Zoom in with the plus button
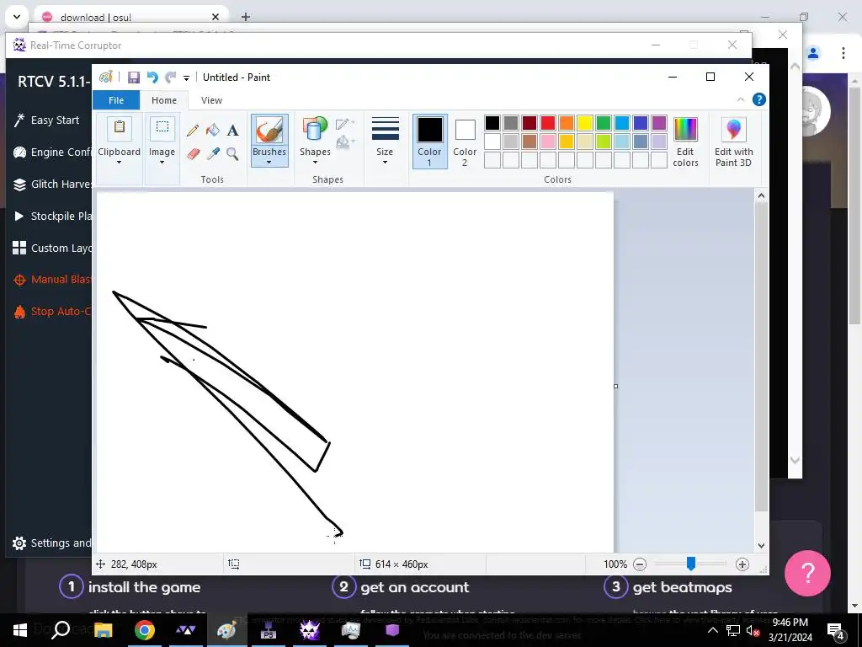Screen dimensions: 862x647 tap(742, 564)
